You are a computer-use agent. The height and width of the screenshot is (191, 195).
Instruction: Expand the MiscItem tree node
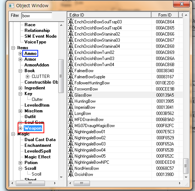click(x=20, y=111)
